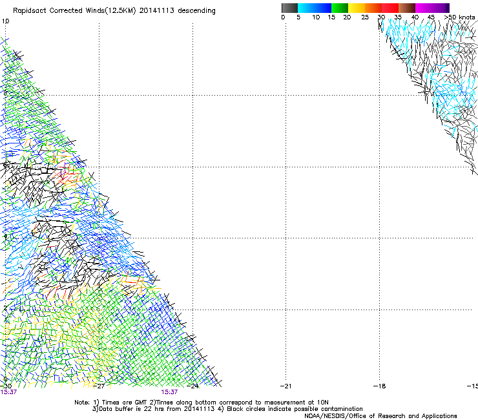Click the "-21" longitude axis label
This screenshot has height=420, width=478.
pyautogui.click(x=286, y=386)
